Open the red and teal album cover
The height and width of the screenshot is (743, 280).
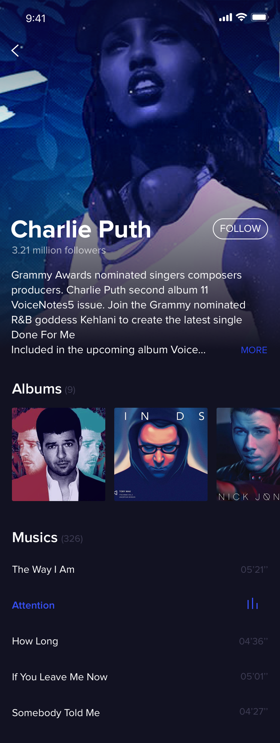click(59, 454)
